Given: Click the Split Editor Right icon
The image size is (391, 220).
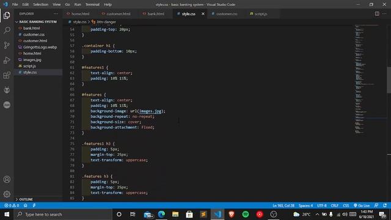Looking at the screenshot, I should pos(377,13).
